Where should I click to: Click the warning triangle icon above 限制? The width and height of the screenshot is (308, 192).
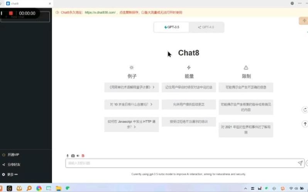tap(246, 67)
